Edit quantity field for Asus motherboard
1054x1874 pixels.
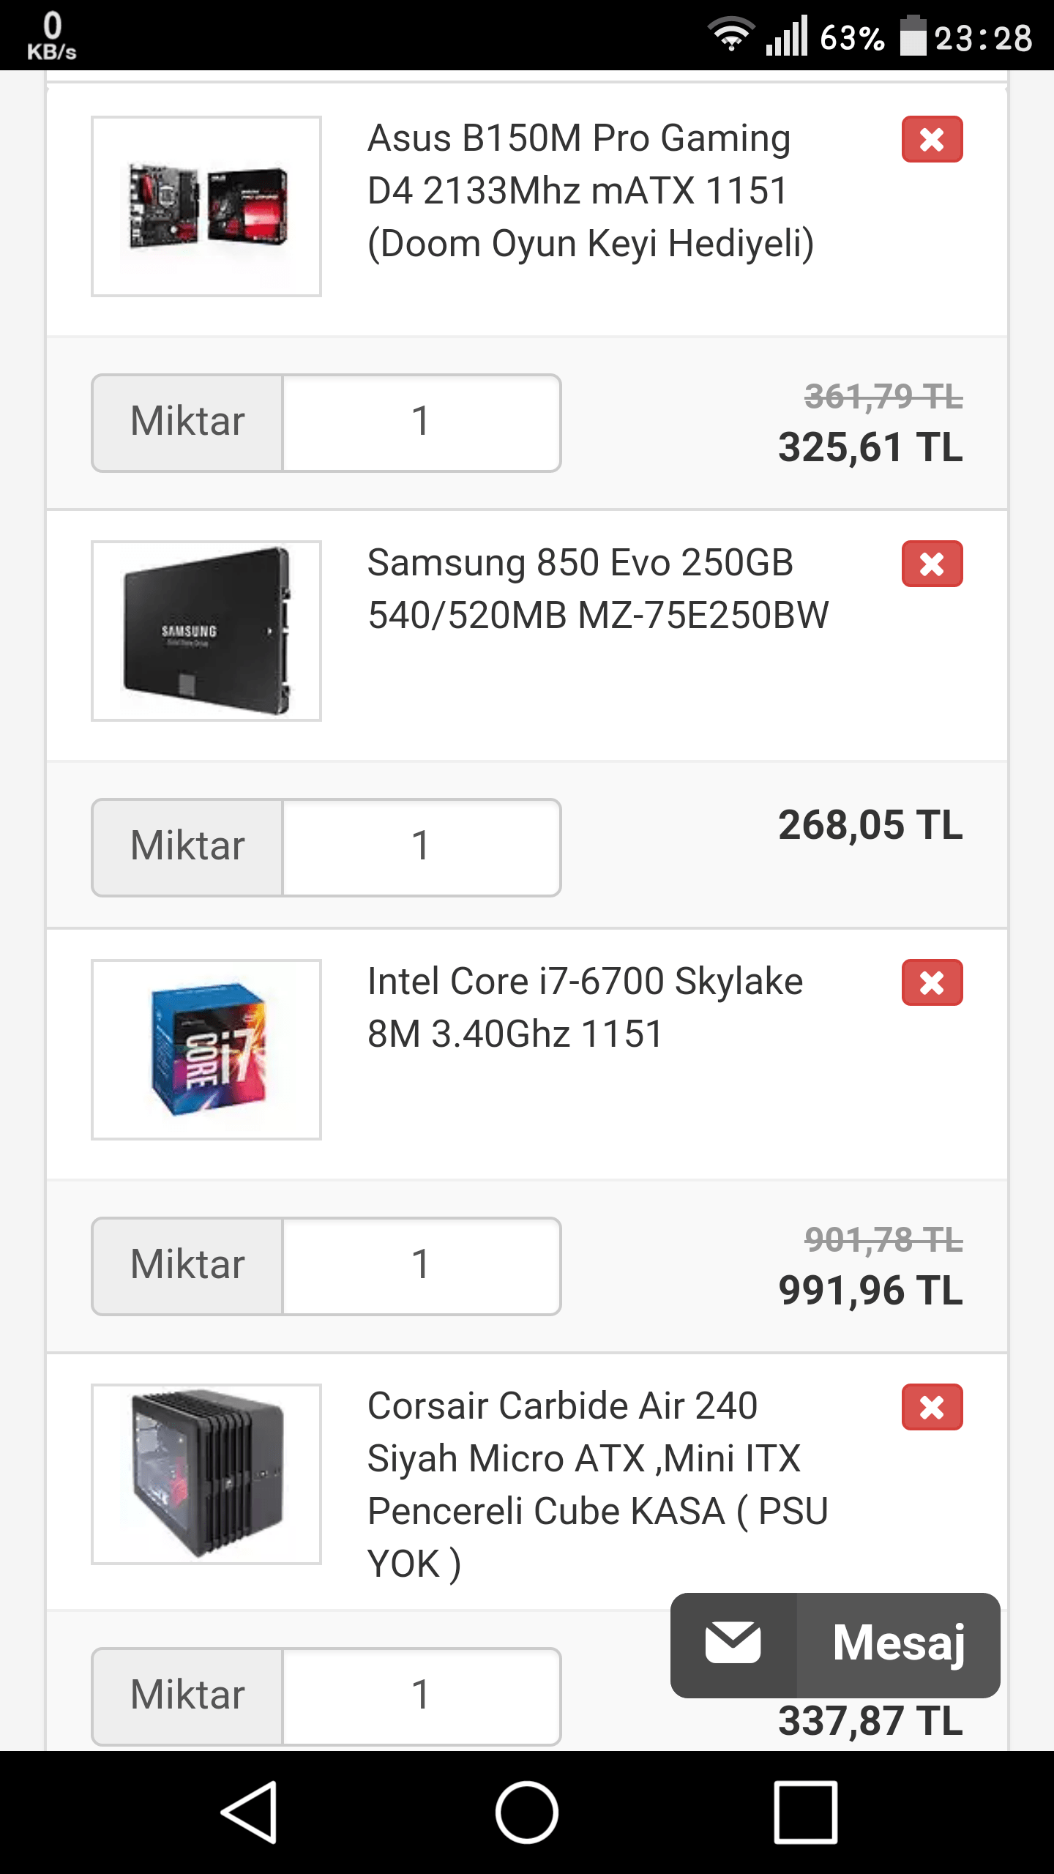[x=421, y=423]
